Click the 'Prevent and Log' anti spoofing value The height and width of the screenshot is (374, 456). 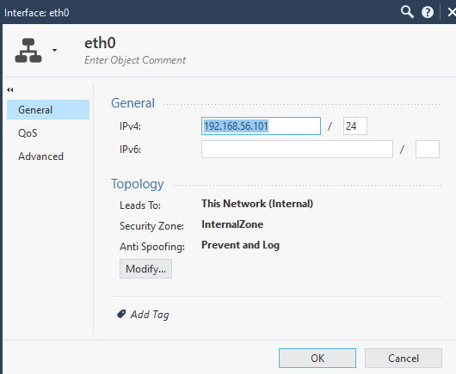pos(240,245)
